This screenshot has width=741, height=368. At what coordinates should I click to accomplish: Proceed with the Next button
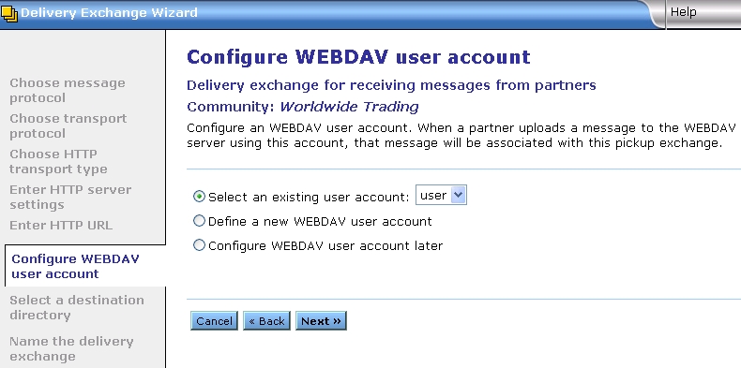pyautogui.click(x=321, y=321)
